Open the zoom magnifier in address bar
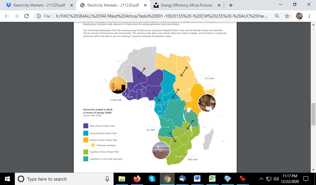Viewport: 316px width, 185px height. tap(277, 16)
